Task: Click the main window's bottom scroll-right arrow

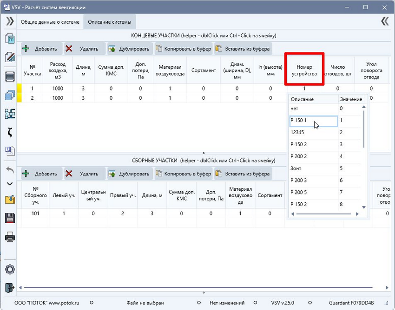Action: pos(387,288)
